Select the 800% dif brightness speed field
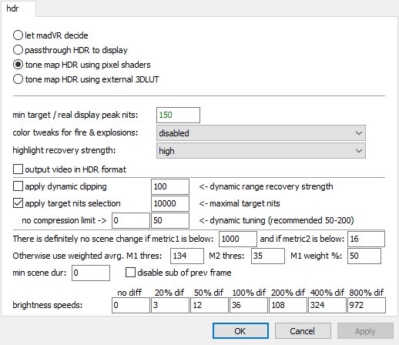Viewport: 399px width, 345px height. pos(367,305)
